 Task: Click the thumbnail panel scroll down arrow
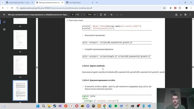tap(37, 102)
